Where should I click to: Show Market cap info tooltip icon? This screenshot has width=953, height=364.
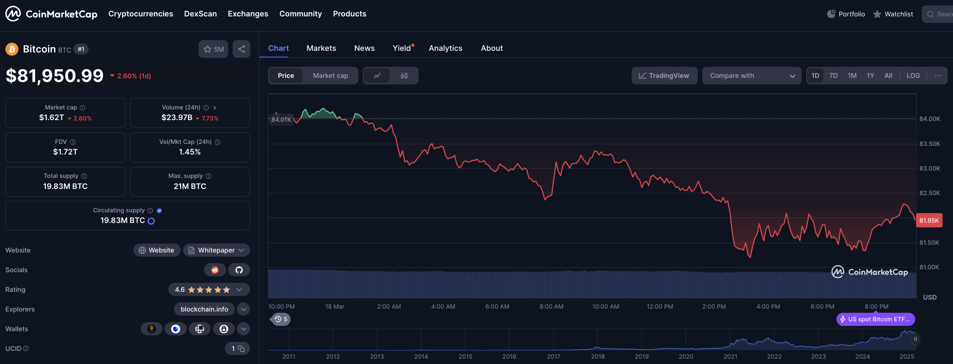click(x=82, y=108)
